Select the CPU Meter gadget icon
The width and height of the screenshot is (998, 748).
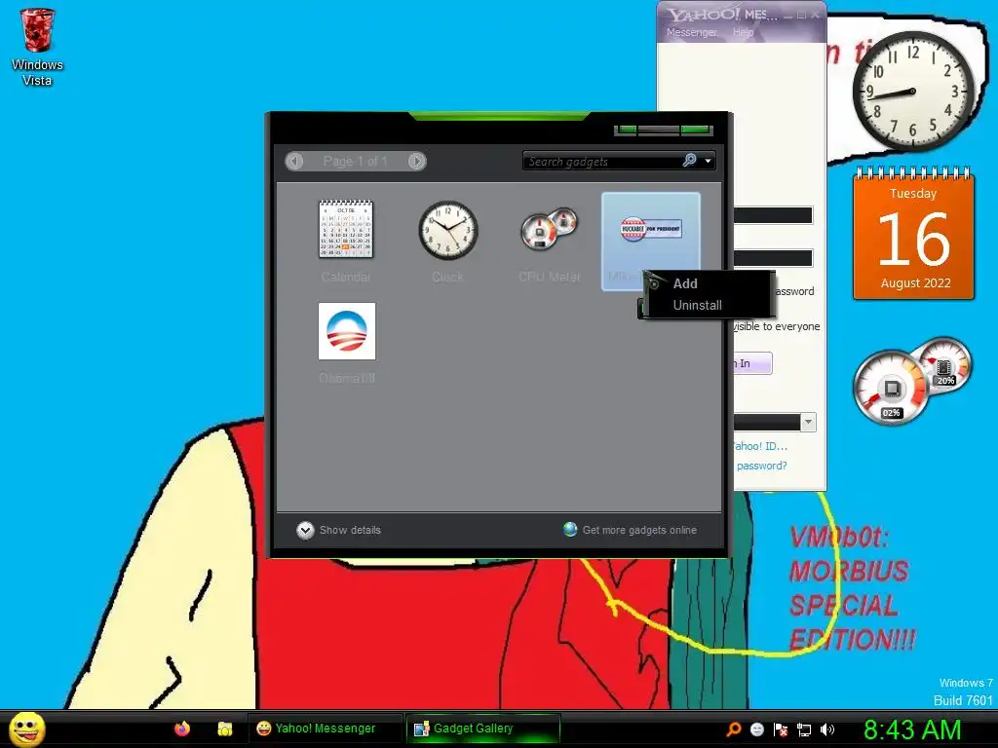550,228
